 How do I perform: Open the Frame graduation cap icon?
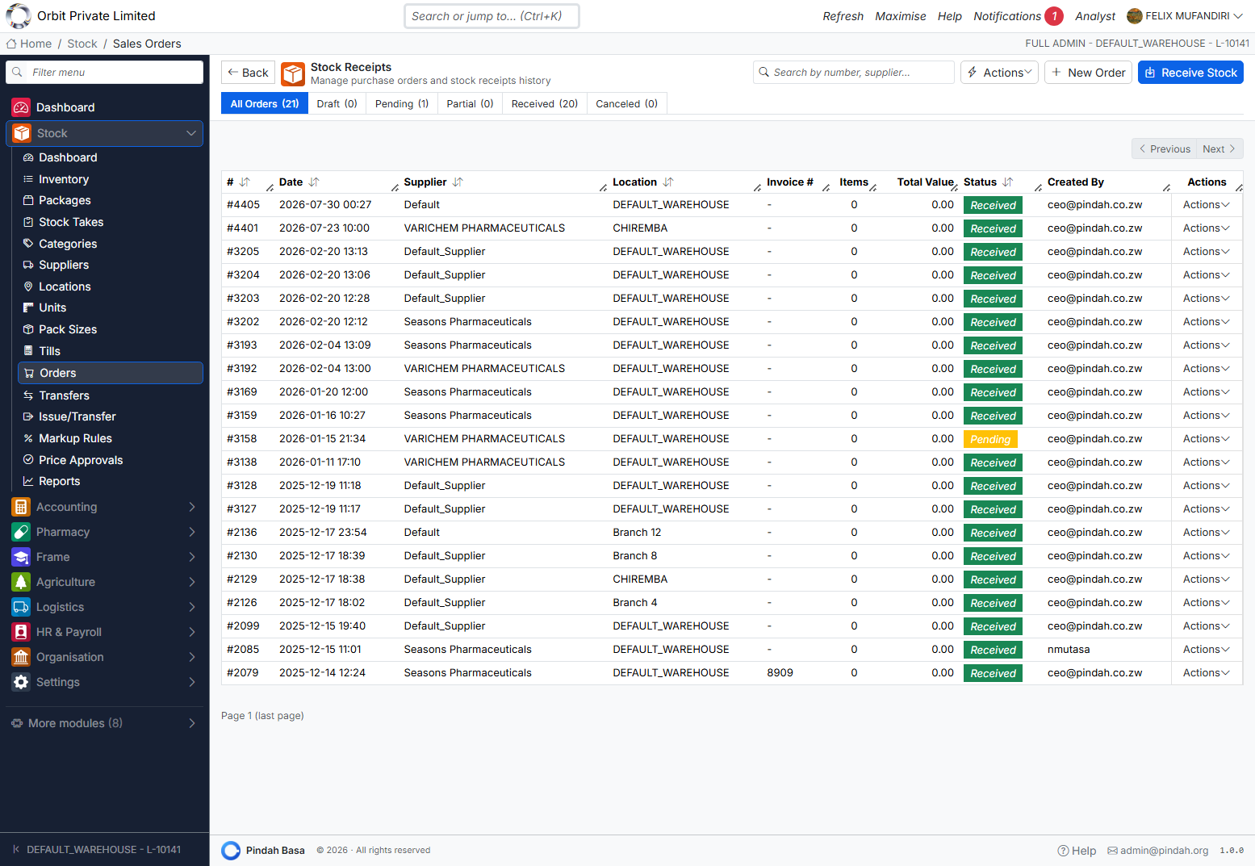click(21, 557)
